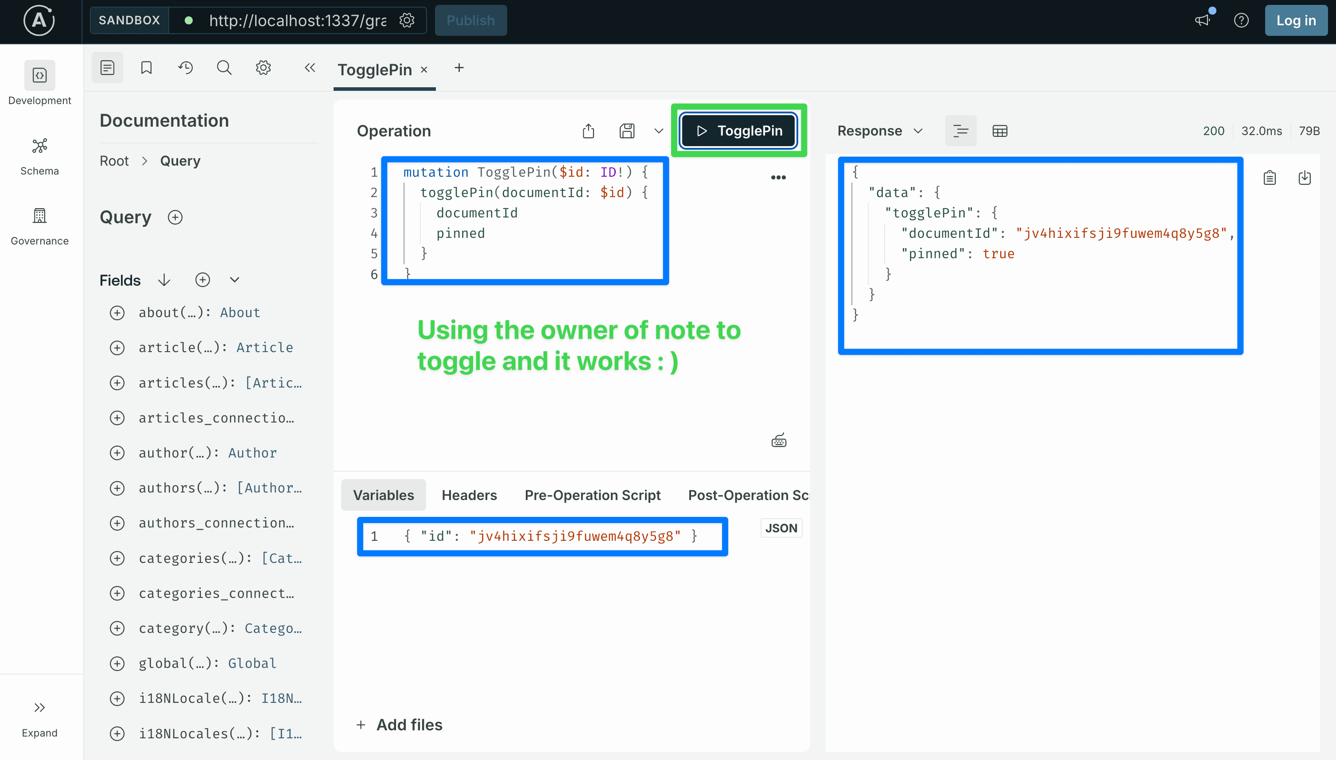Open the operation history icon
The image size is (1336, 760).
pyautogui.click(x=185, y=68)
